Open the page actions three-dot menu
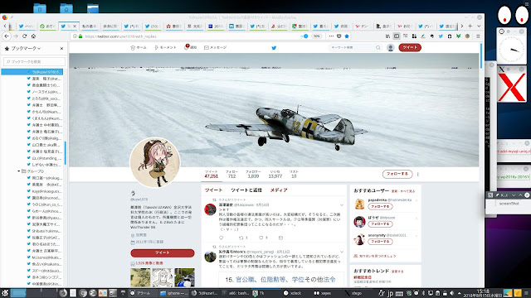Viewport: 531px width, 298px height. [x=331, y=36]
